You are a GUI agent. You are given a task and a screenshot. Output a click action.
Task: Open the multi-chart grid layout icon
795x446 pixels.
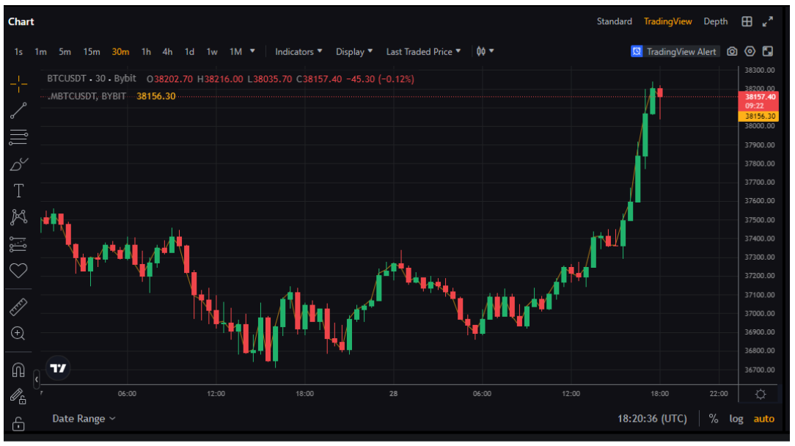point(747,22)
